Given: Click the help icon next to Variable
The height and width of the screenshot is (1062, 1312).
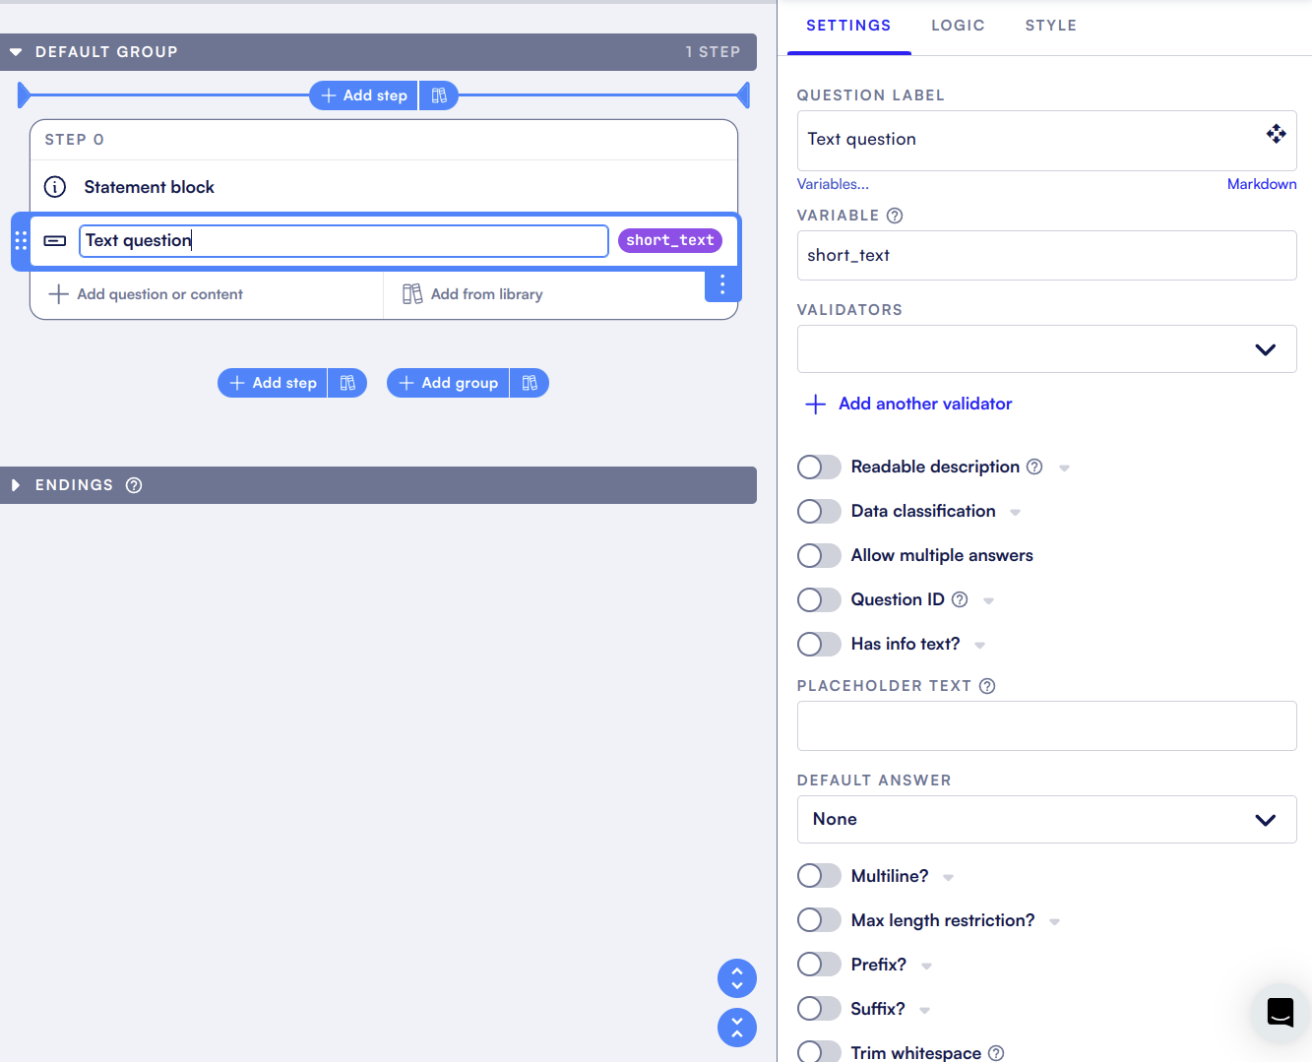Looking at the screenshot, I should tap(895, 216).
